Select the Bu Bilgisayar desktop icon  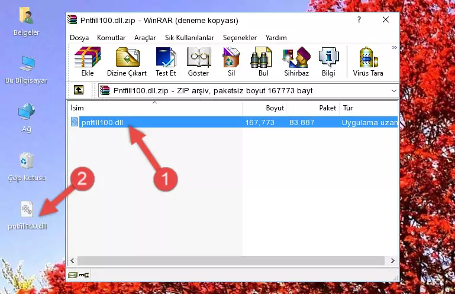point(27,70)
